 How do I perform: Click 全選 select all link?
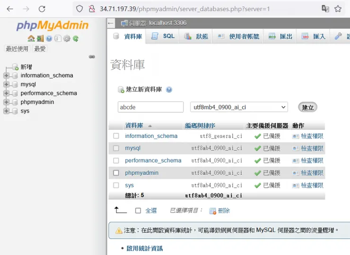[x=151, y=211]
